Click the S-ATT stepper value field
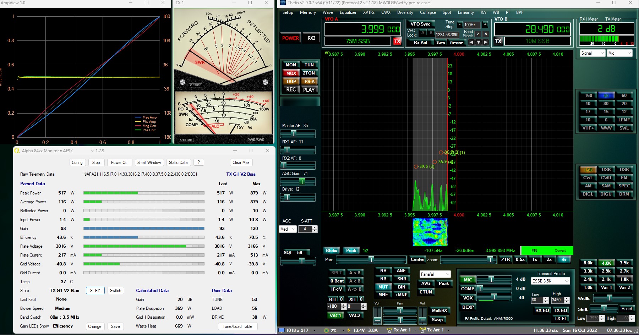Image resolution: width=639 pixels, height=335 pixels. [x=305, y=229]
